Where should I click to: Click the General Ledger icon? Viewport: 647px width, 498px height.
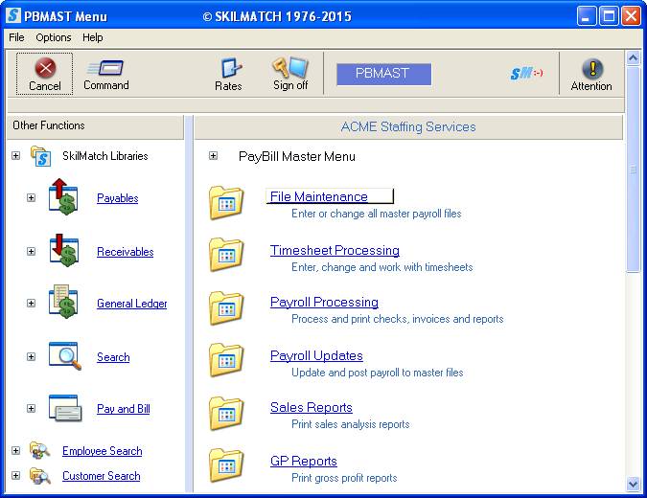pos(62,304)
